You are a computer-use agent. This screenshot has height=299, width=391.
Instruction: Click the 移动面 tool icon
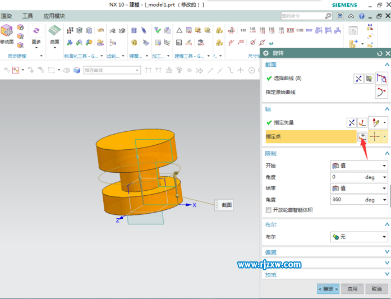(x=7, y=32)
